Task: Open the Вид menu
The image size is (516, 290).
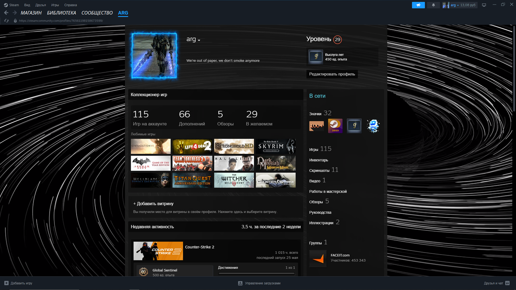Action: click(27, 5)
